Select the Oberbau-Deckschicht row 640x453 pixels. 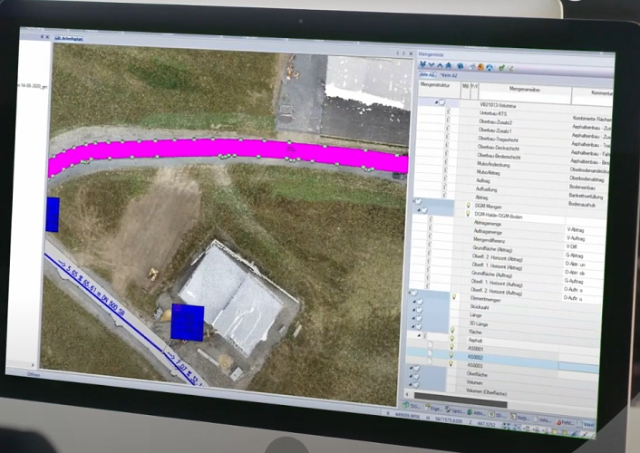[512, 148]
